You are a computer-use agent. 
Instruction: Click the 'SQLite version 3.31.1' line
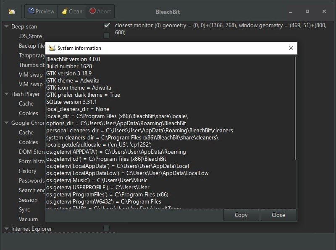coord(71,102)
